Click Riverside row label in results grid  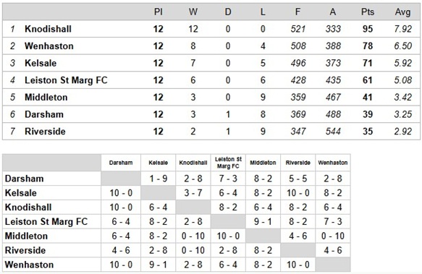25,250
